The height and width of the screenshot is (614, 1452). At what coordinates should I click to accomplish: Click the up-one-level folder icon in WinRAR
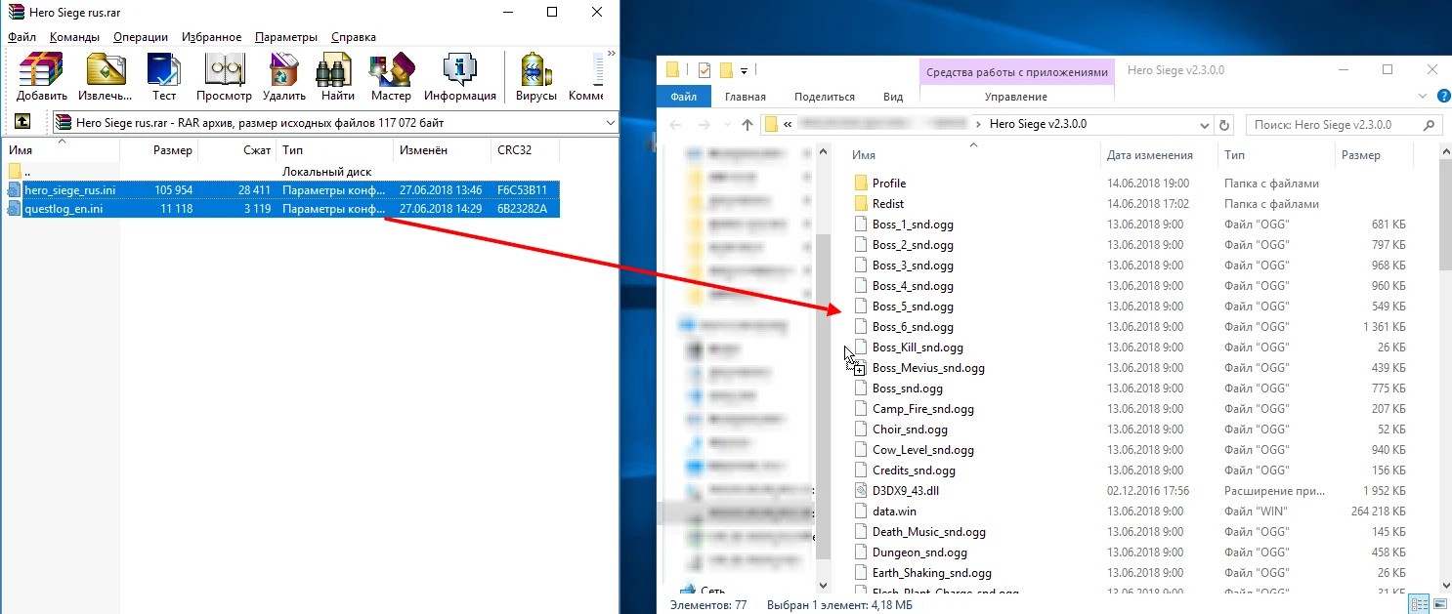[21, 122]
